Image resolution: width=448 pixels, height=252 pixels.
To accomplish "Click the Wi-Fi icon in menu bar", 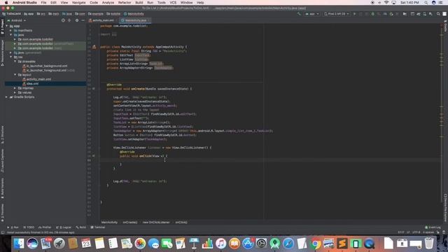I will tap(386, 3).
